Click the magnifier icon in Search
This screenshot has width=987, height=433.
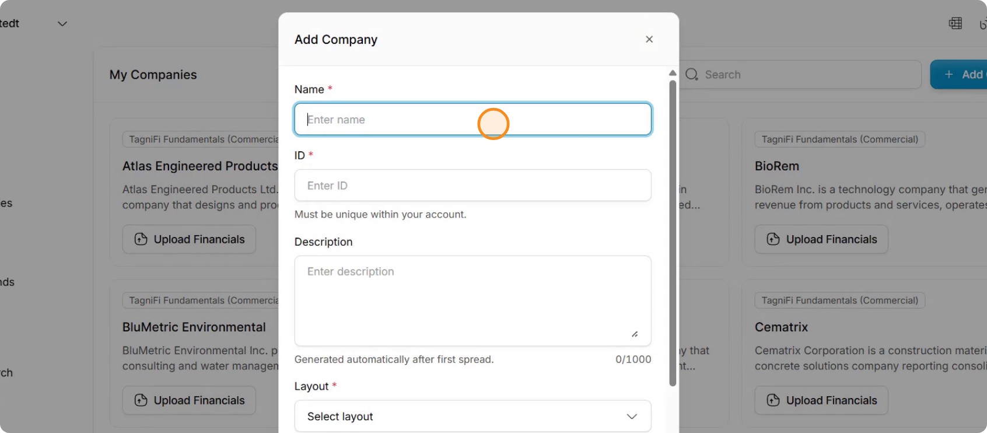coord(692,75)
